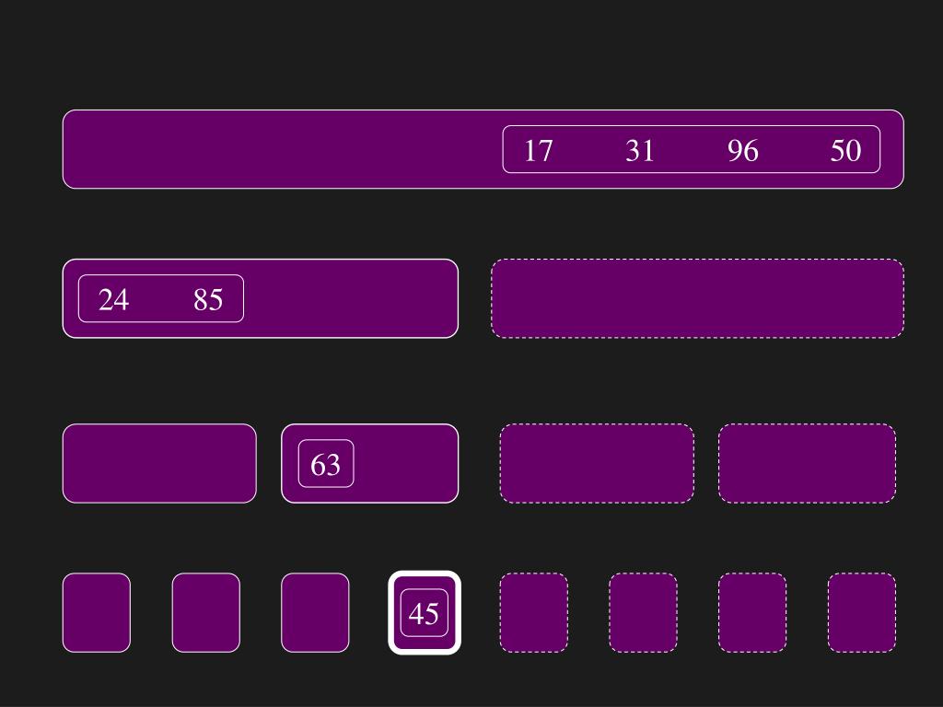The height and width of the screenshot is (707, 943).
Task: Click the first small solid cell in the bottom row
Action: [x=97, y=612]
